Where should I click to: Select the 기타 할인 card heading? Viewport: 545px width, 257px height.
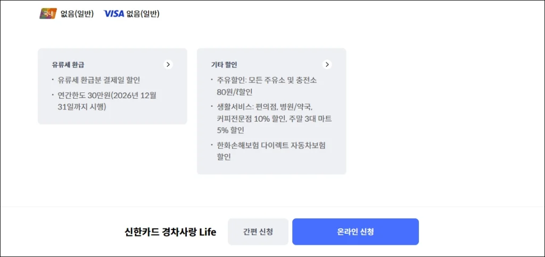pos(224,65)
